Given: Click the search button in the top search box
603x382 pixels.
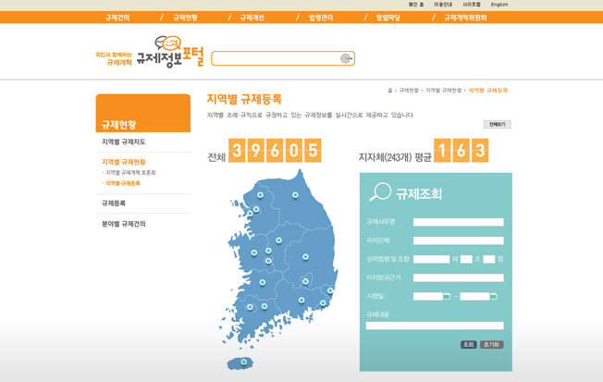Looking at the screenshot, I should [346, 58].
